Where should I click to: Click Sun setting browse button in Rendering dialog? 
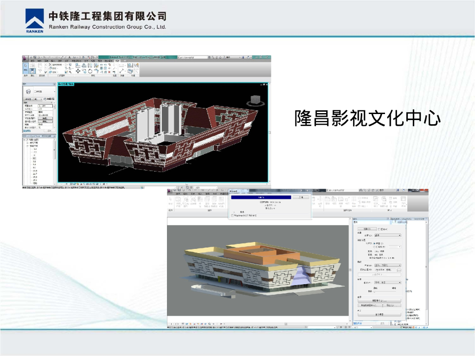pos(399,270)
